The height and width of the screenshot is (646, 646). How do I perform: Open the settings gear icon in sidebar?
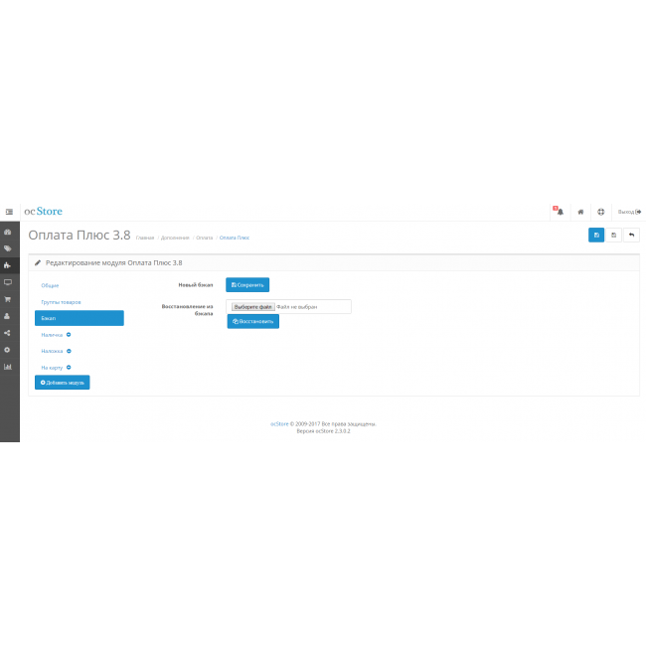[x=8, y=350]
